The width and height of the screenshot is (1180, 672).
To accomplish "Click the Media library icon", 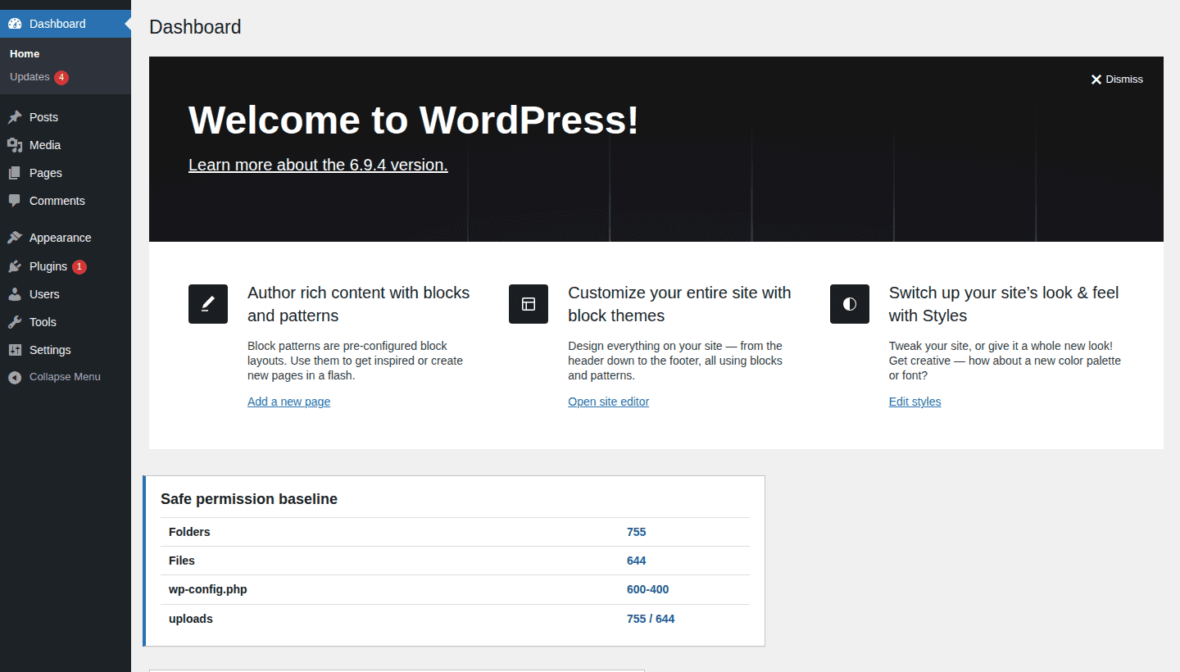I will click(15, 145).
